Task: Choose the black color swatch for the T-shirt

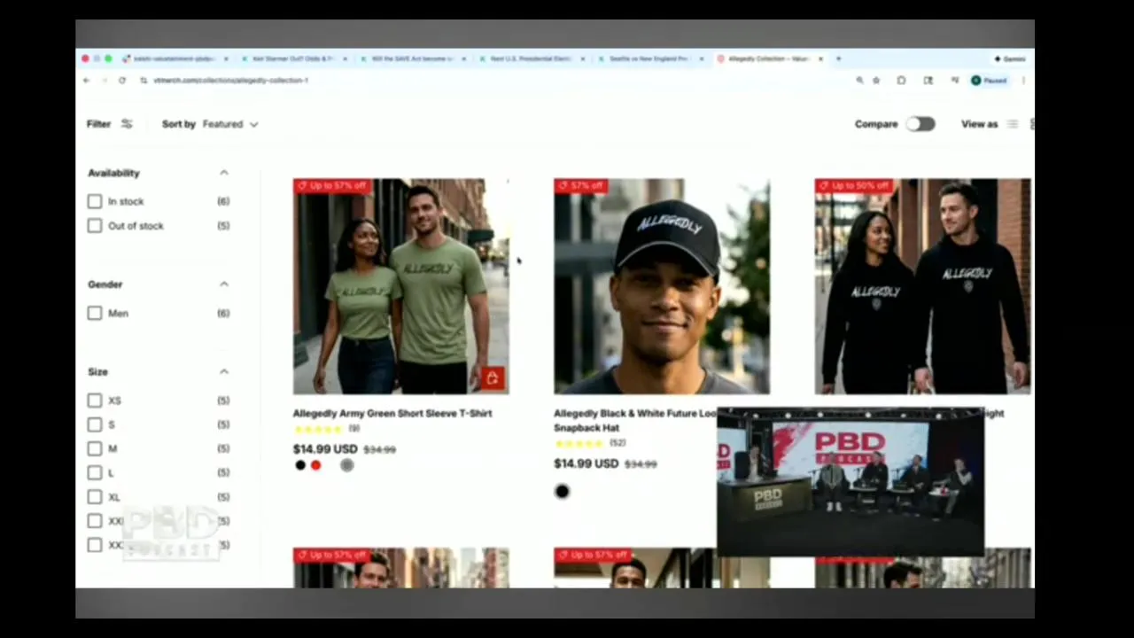Action: (300, 466)
